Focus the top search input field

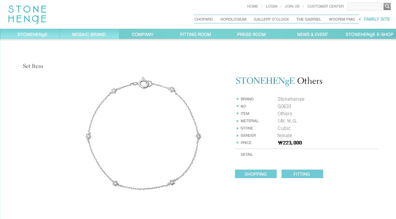364,6
